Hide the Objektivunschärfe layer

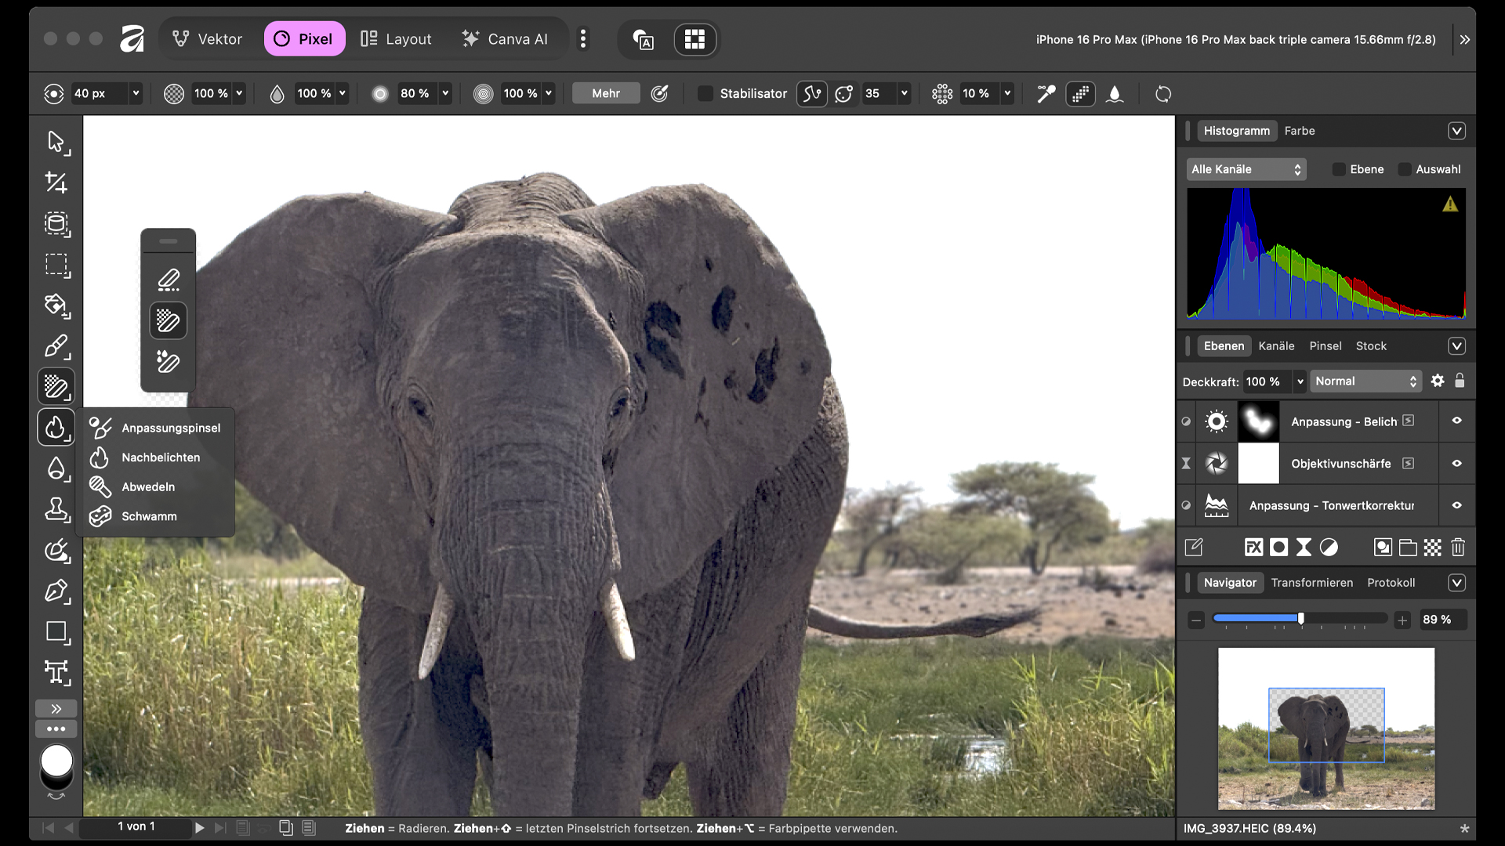click(x=1456, y=464)
